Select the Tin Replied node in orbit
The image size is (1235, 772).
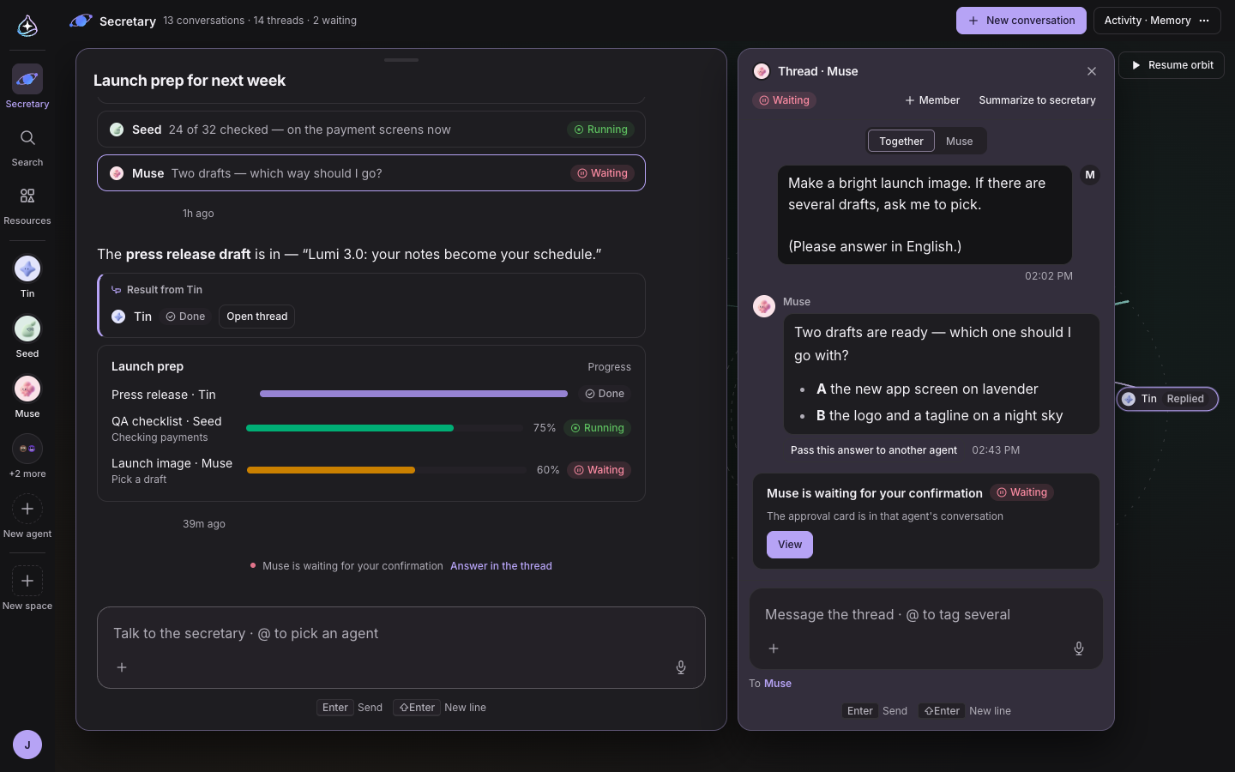pos(1167,399)
